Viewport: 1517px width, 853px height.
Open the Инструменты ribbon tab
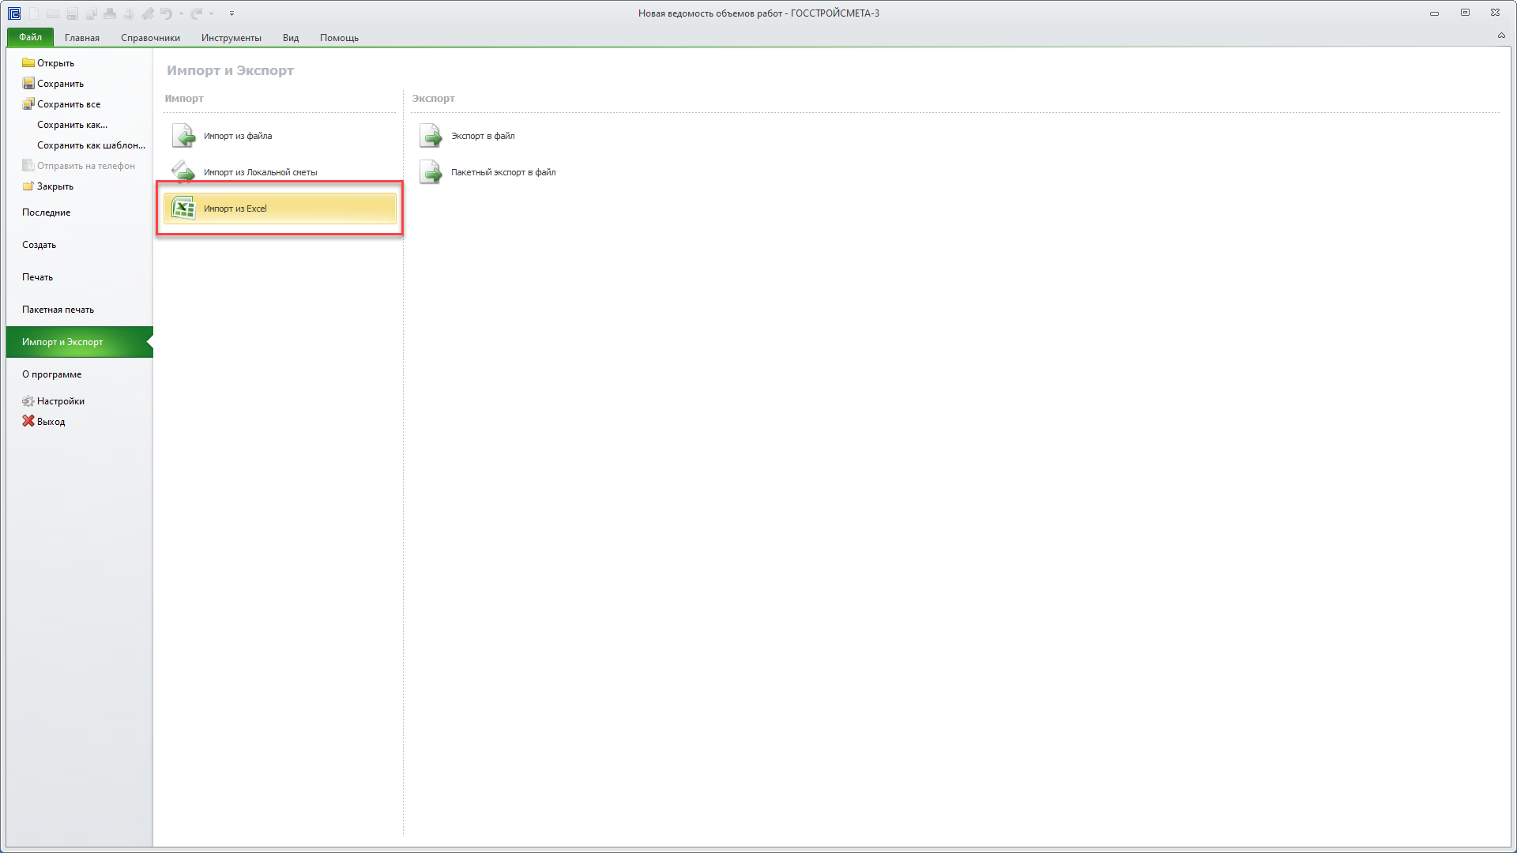pyautogui.click(x=231, y=38)
